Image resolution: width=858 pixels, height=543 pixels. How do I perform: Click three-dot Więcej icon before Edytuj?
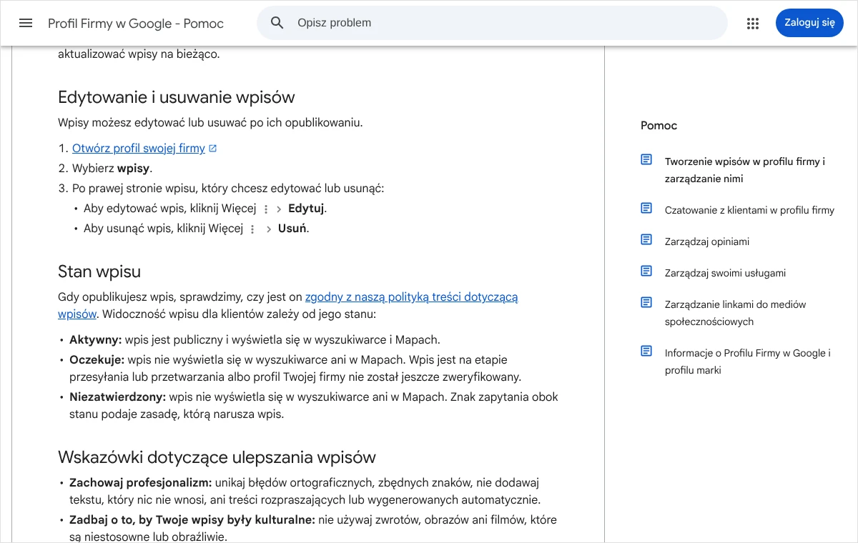[266, 209]
